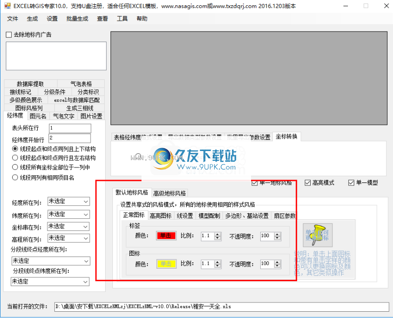Open the 工具 menu
393x318 pixels.
(x=122, y=19)
